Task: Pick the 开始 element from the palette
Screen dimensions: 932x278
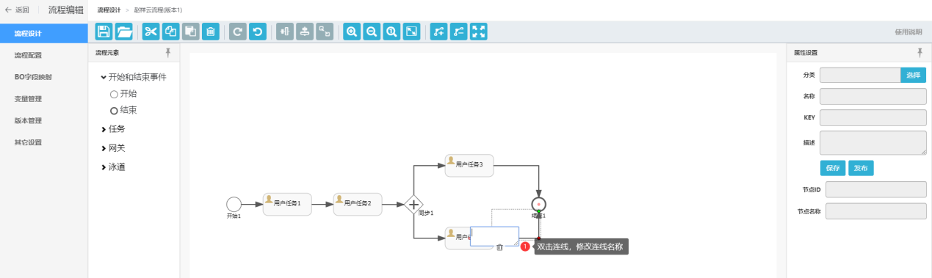Action: tap(123, 94)
